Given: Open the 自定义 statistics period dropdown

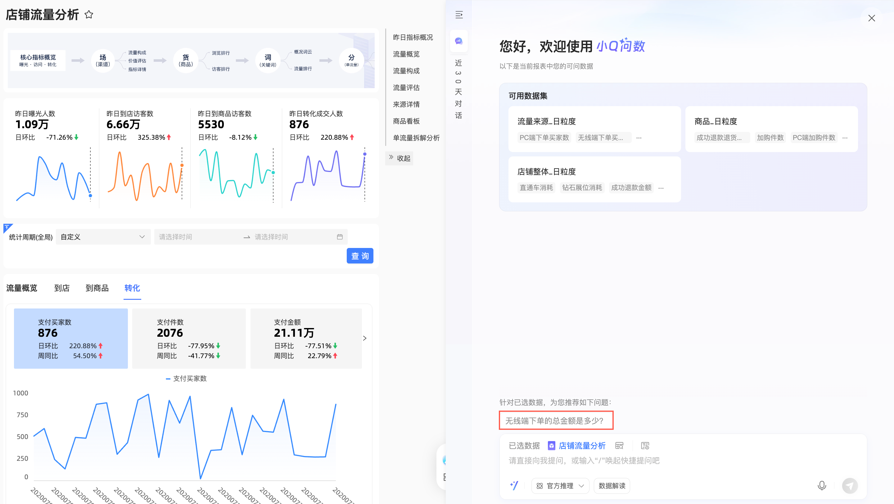Looking at the screenshot, I should tap(103, 237).
